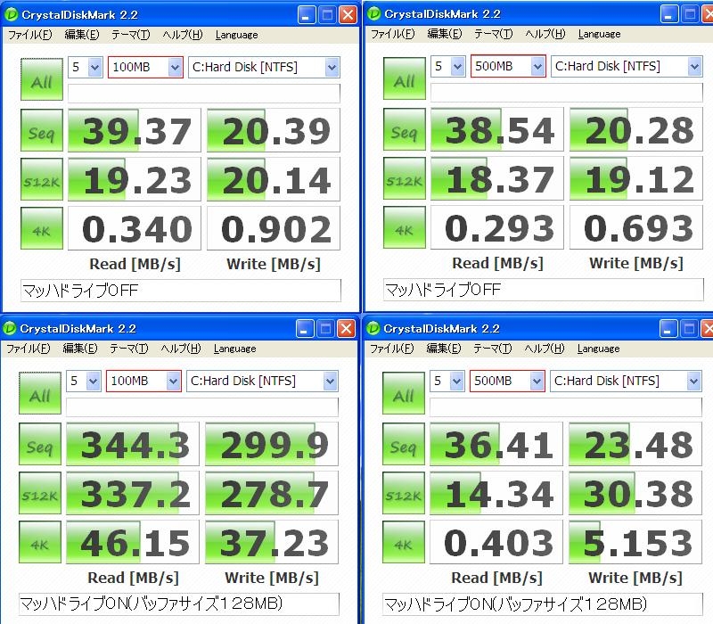The width and height of the screenshot is (713, 624).
Task: Select Seq write value 20.39
Action: pyautogui.click(x=274, y=130)
